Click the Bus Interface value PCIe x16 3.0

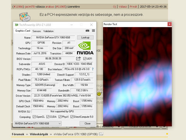[x=77, y=69]
